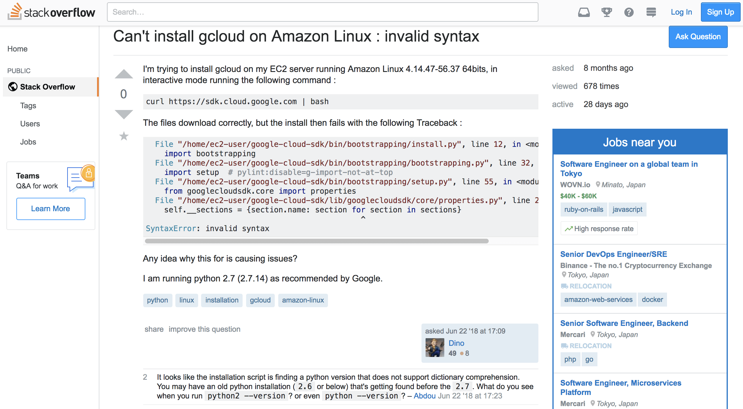Select the amazon-linux tag

pyautogui.click(x=303, y=300)
